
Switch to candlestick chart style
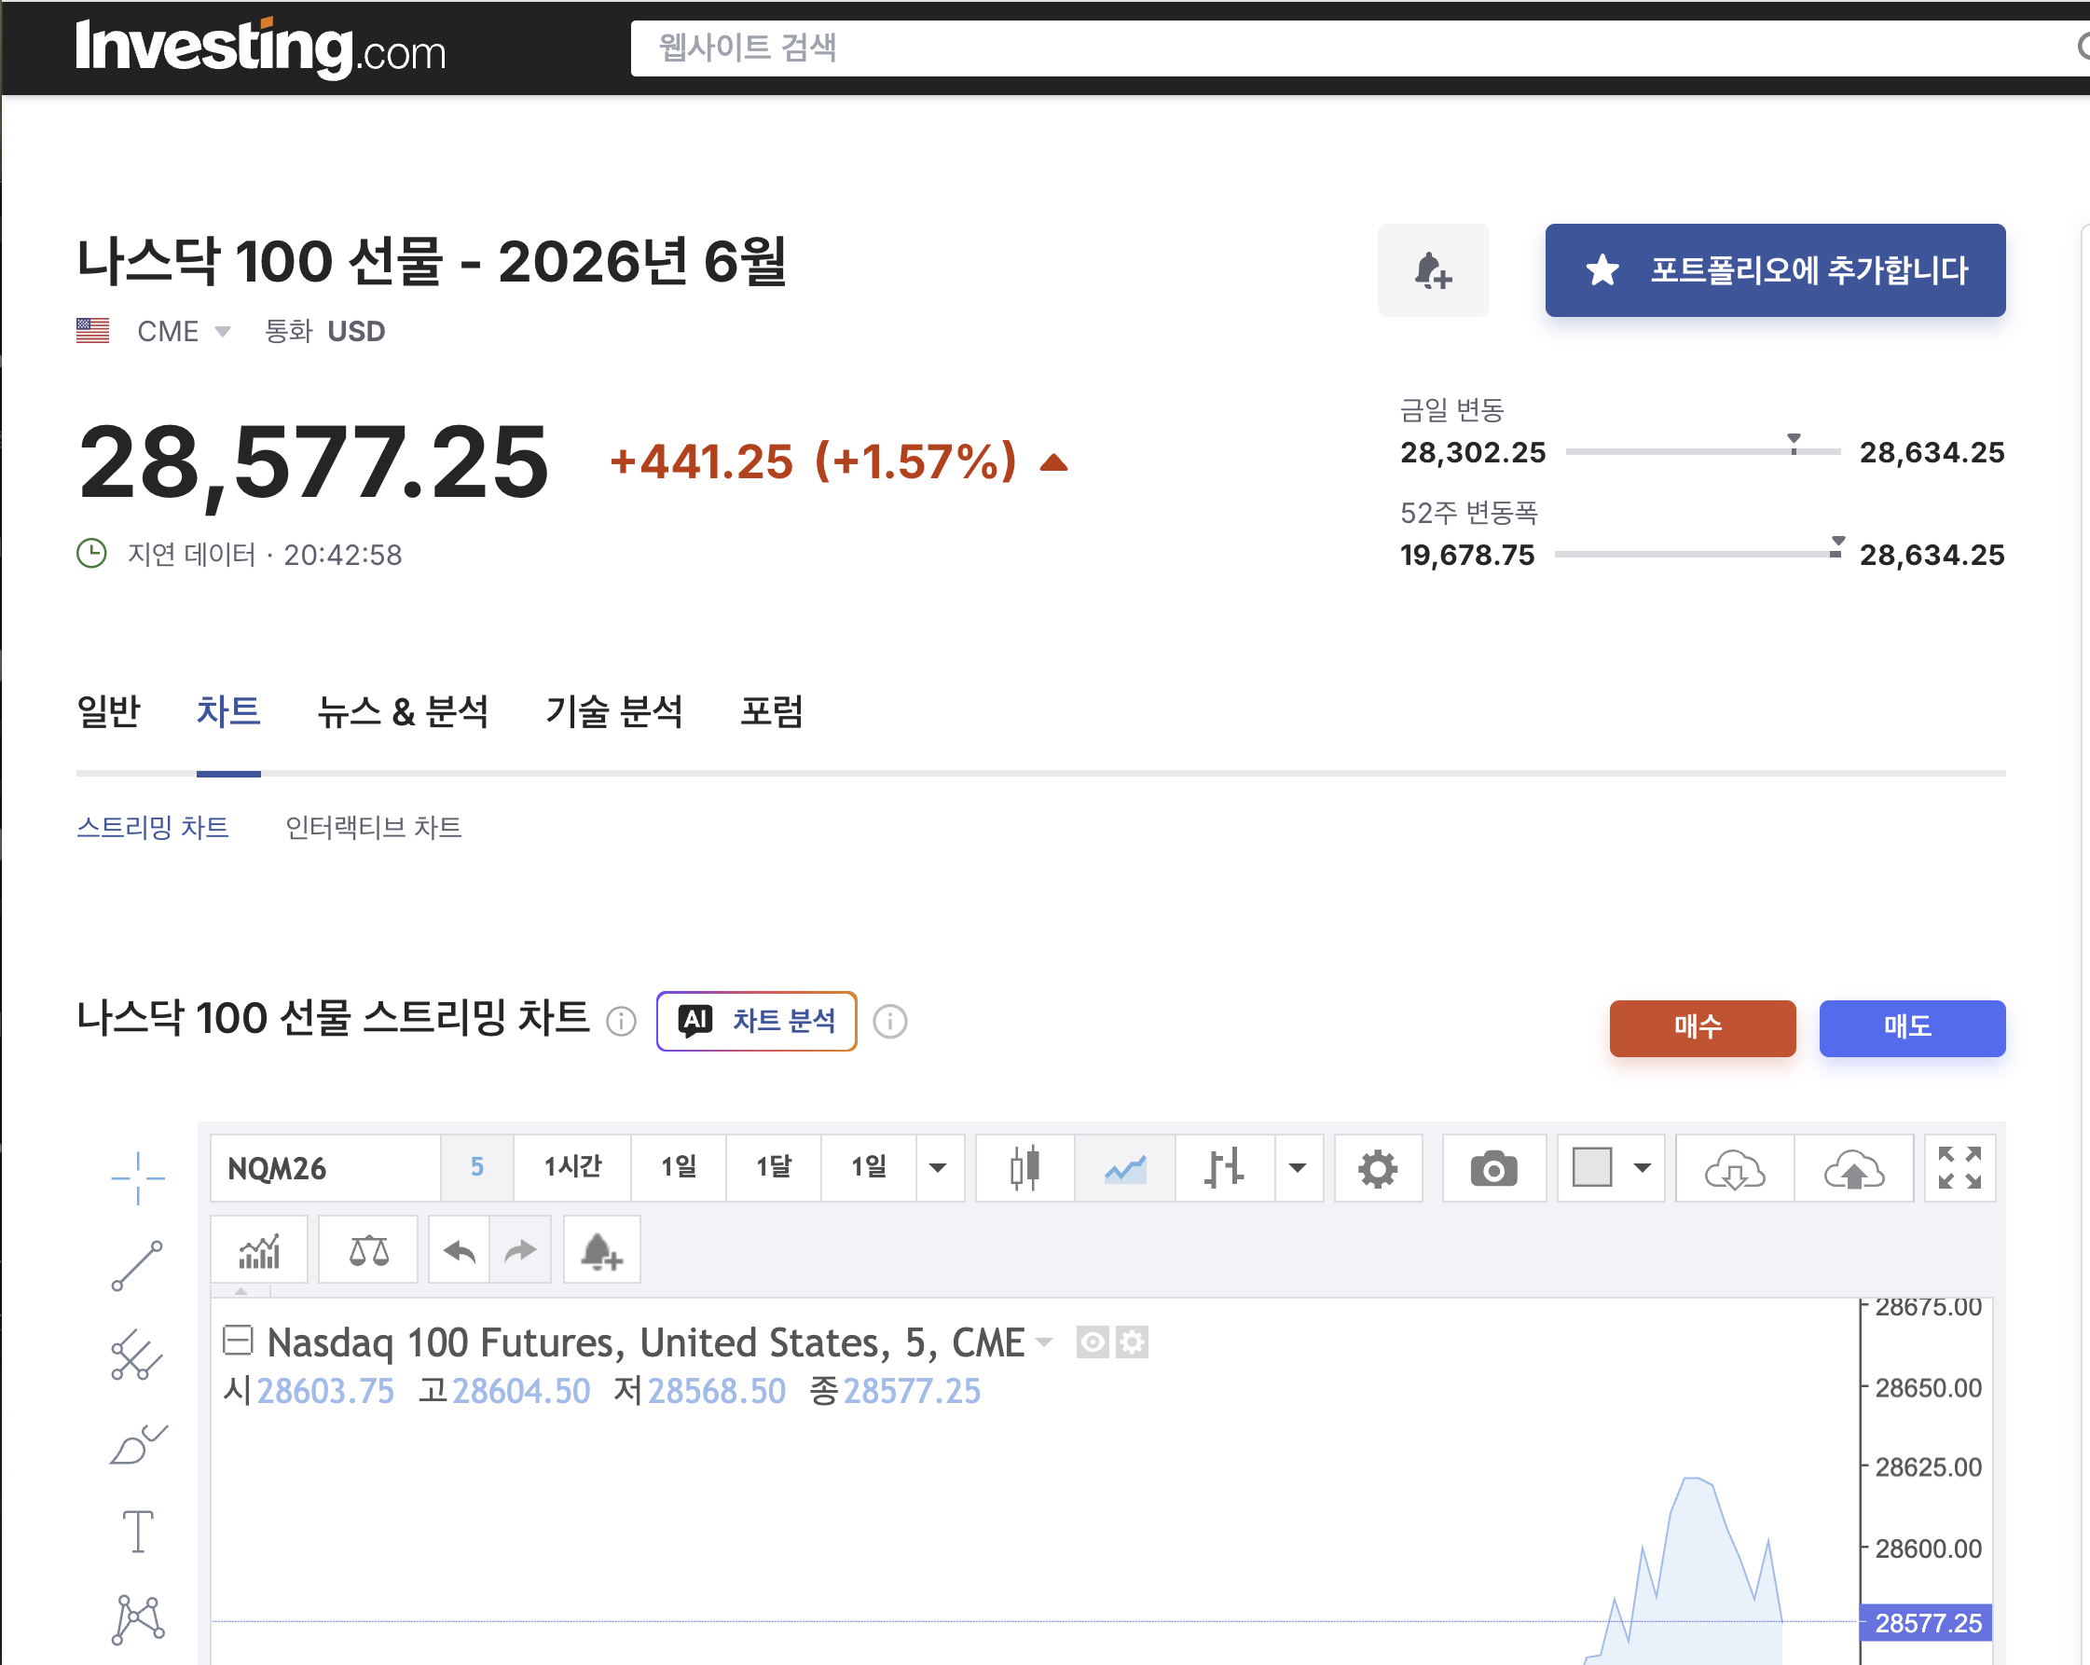click(1024, 1167)
